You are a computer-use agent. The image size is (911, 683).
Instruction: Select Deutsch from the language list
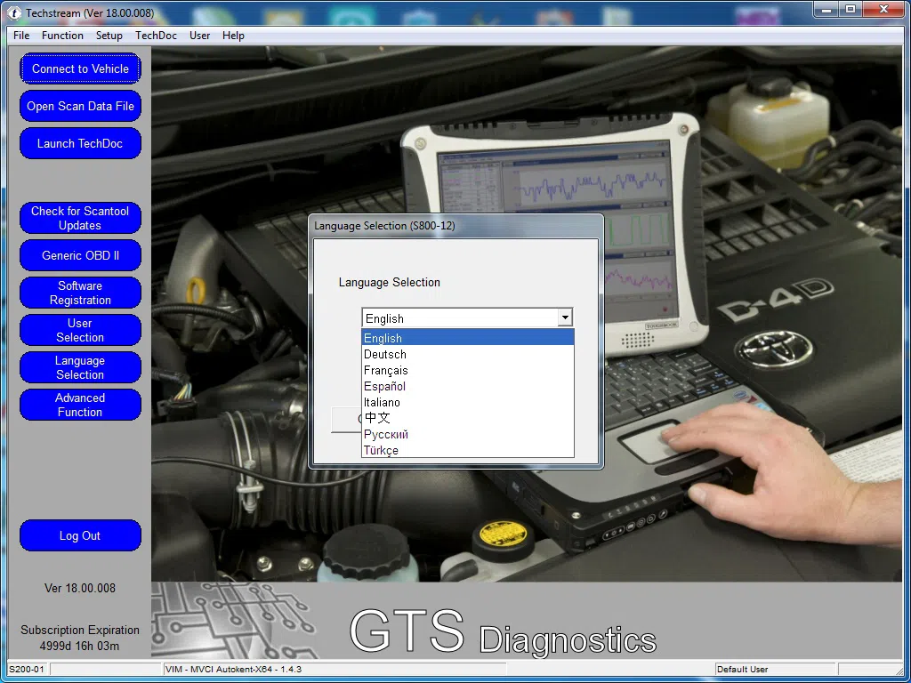pyautogui.click(x=385, y=354)
